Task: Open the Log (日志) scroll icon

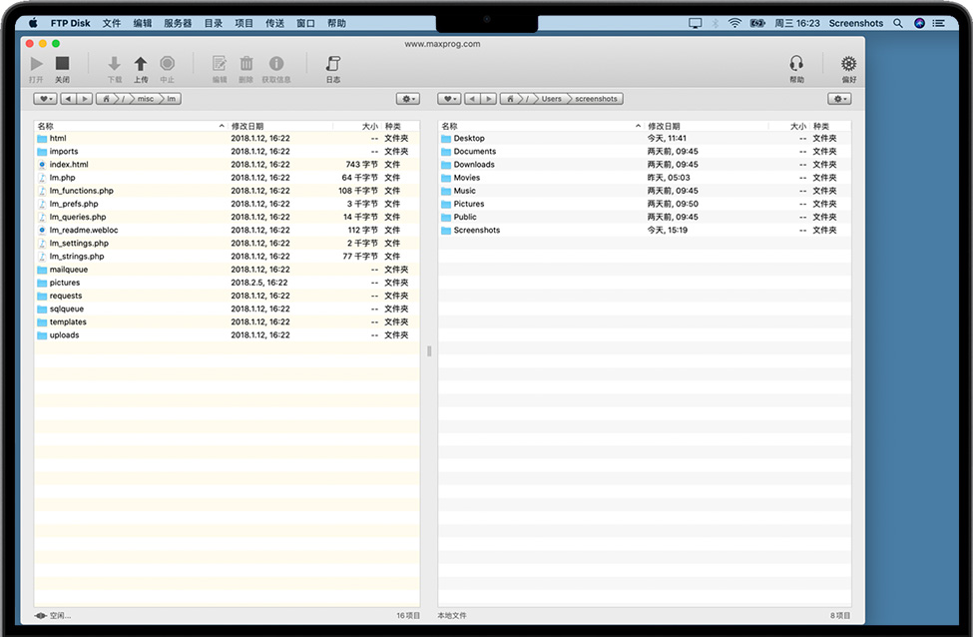Action: click(x=333, y=64)
